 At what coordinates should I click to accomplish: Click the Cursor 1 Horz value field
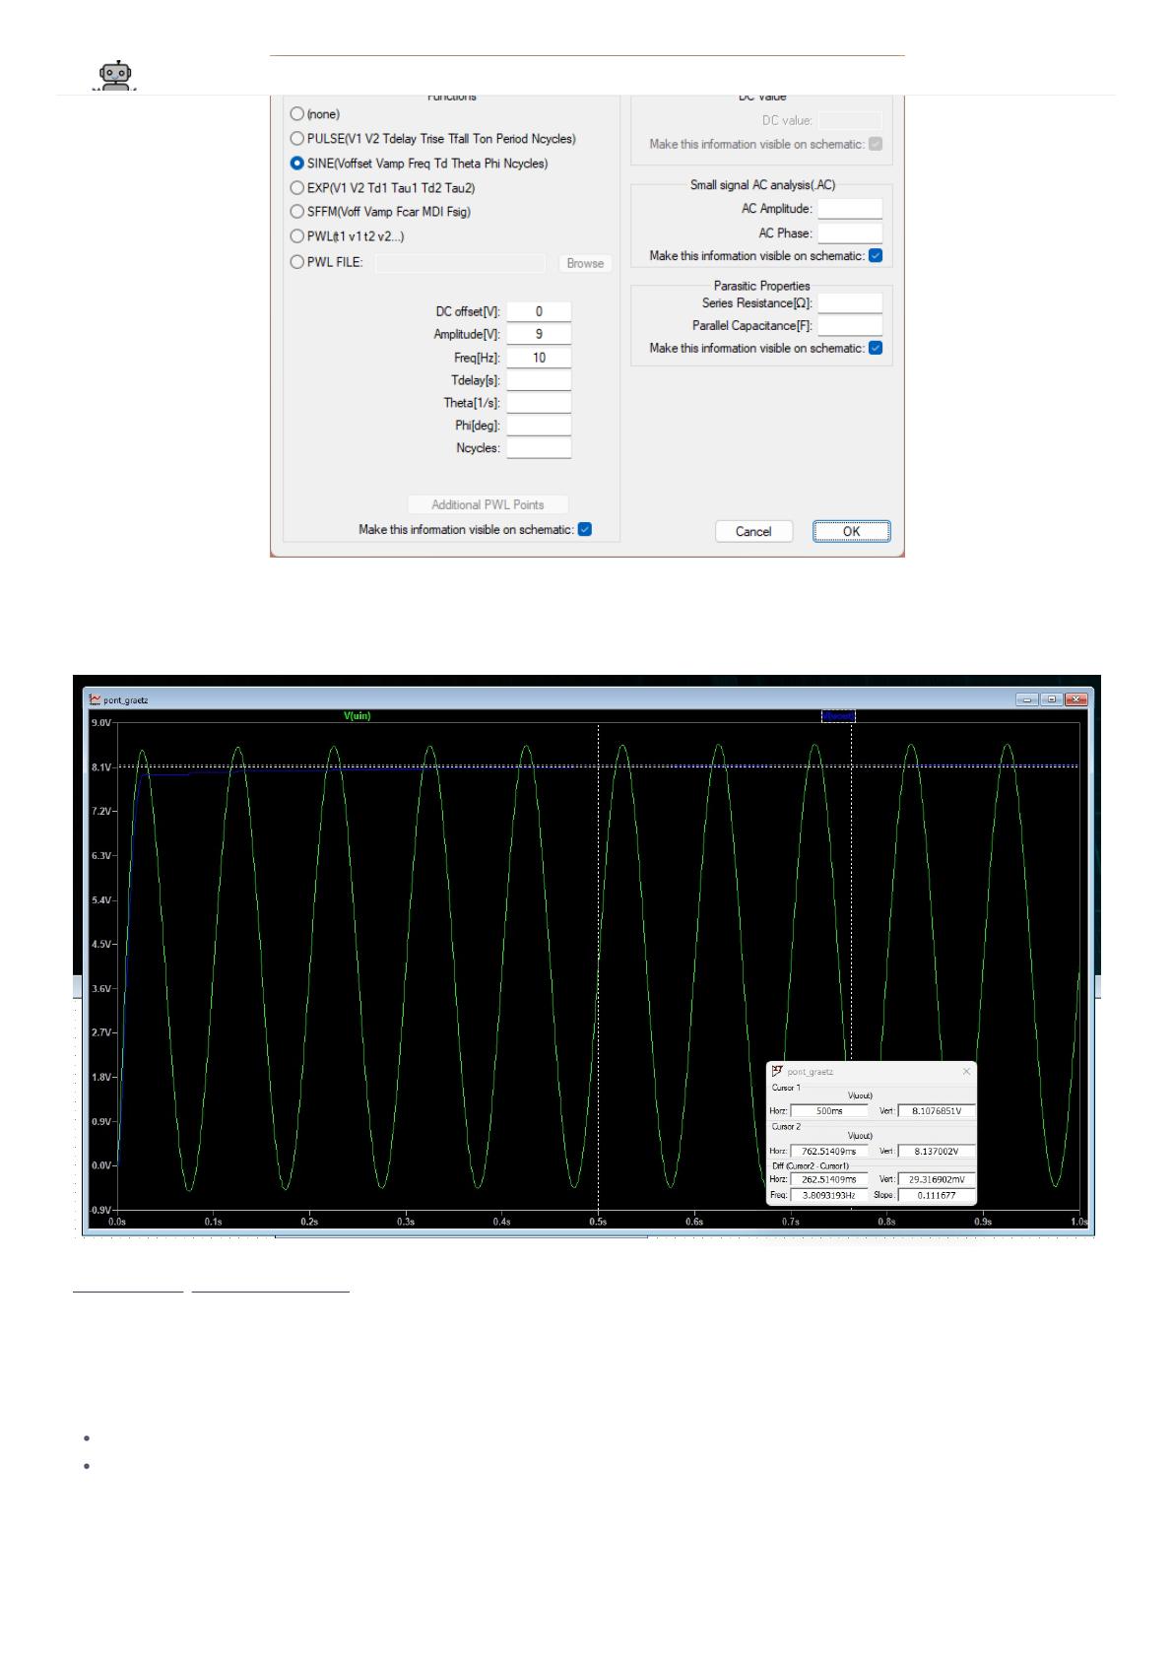click(x=829, y=1111)
